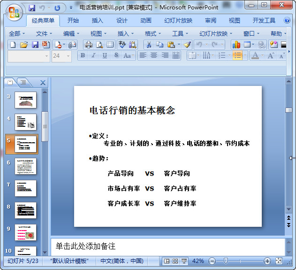Open the 窗口 menu dropdown
The width and height of the screenshot is (296, 270).
[x=251, y=34]
